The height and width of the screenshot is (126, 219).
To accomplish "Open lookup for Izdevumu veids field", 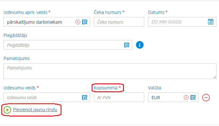I will (x=85, y=98).
